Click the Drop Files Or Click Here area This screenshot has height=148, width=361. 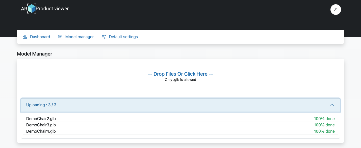coord(180,74)
